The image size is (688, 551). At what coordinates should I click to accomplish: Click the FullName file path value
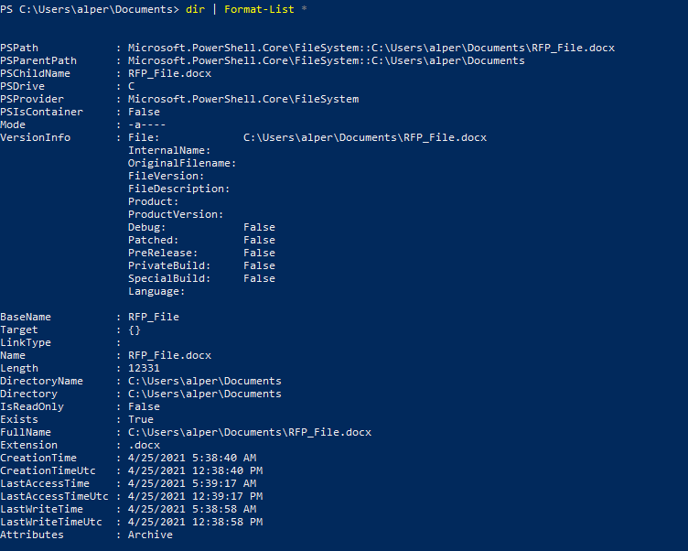click(x=250, y=432)
